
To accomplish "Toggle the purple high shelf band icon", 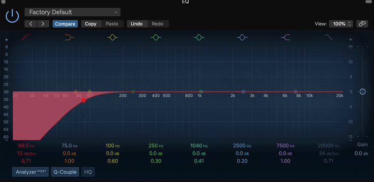I will pos(286,37).
